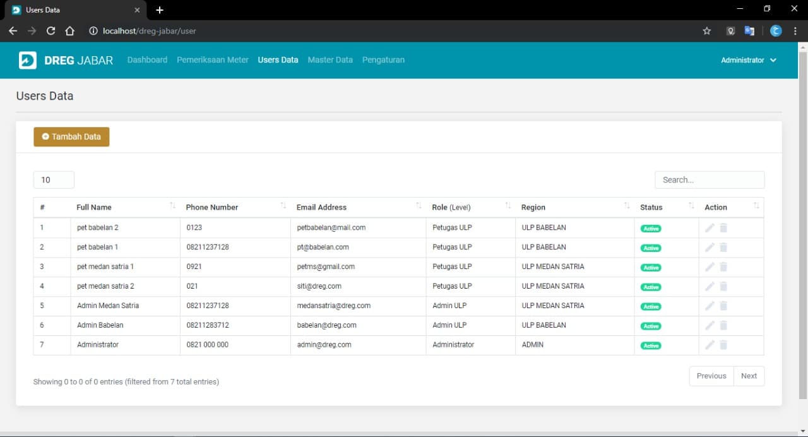The image size is (808, 437).
Task: Reload the page with browser refresh icon
Action: (x=50, y=30)
